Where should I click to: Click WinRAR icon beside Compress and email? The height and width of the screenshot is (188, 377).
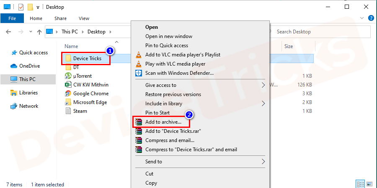139,140
